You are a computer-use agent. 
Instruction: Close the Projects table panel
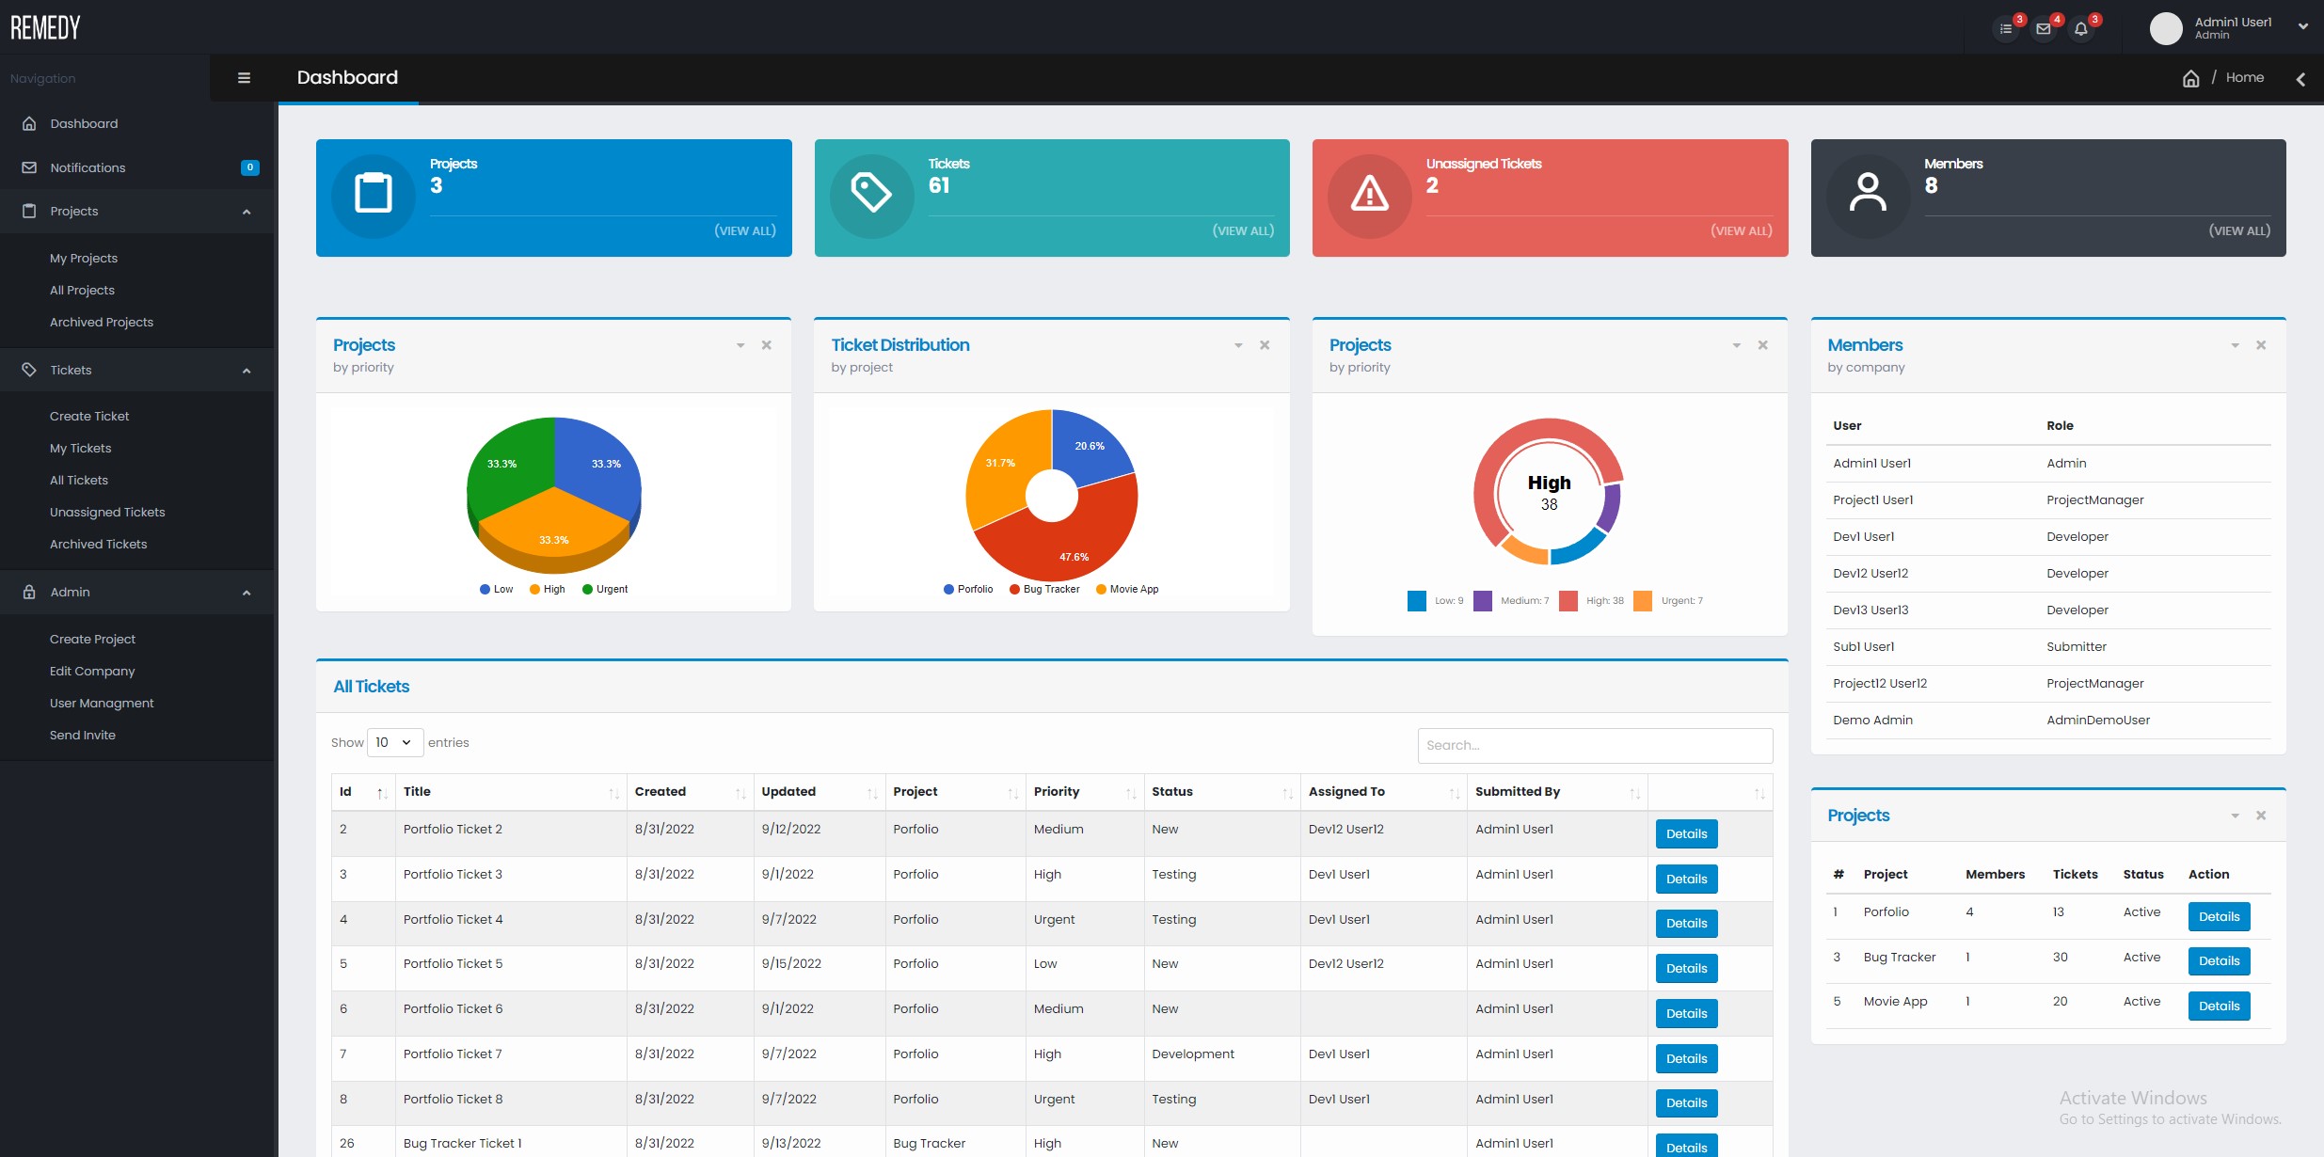2261,816
